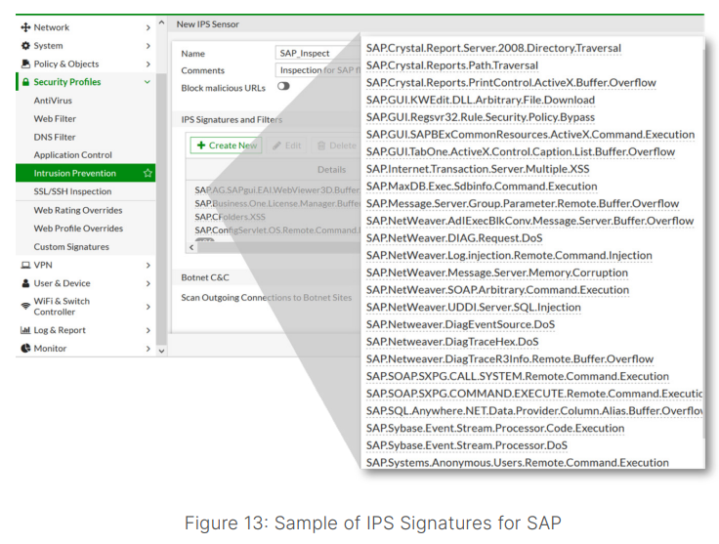Collapse the Security Profiles section chevron
Image resolution: width=719 pixels, height=544 pixels.
[x=148, y=82]
